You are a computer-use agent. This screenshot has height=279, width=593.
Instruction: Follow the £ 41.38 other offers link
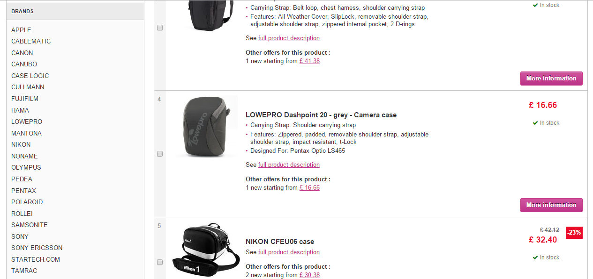pyautogui.click(x=309, y=61)
